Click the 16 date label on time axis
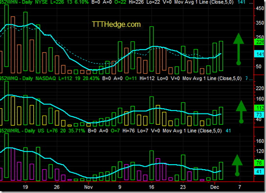This screenshot has width=266, height=193. click(151, 187)
